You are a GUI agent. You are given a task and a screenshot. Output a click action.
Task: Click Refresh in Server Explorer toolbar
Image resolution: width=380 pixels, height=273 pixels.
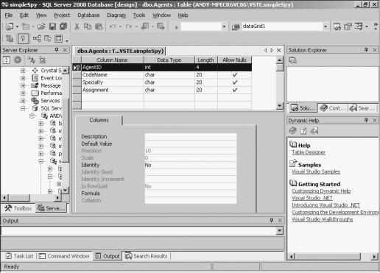tap(7, 60)
